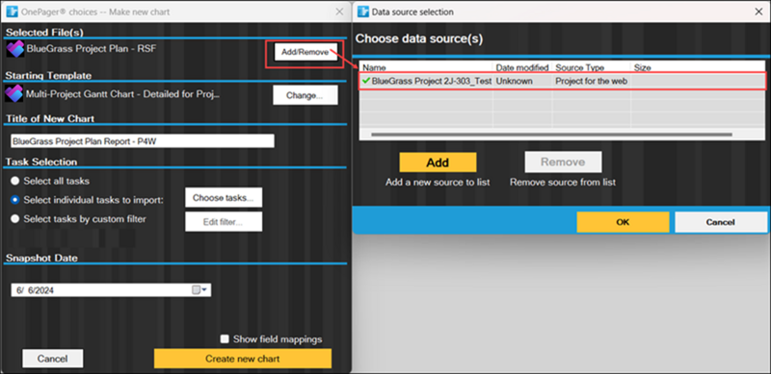The width and height of the screenshot is (771, 374).
Task: Open the Snapshot Date calendar dropdown
Action: [200, 290]
